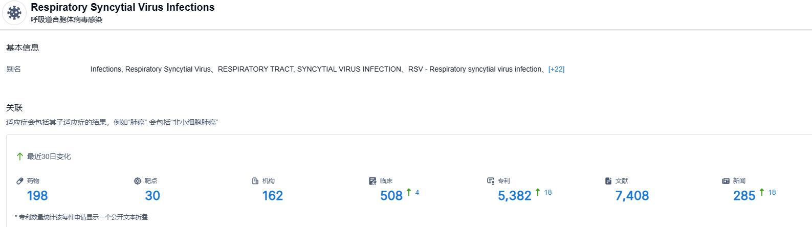Screen dimensions: 812x227
Task: View the 18 new patents change
Action: pos(547,193)
